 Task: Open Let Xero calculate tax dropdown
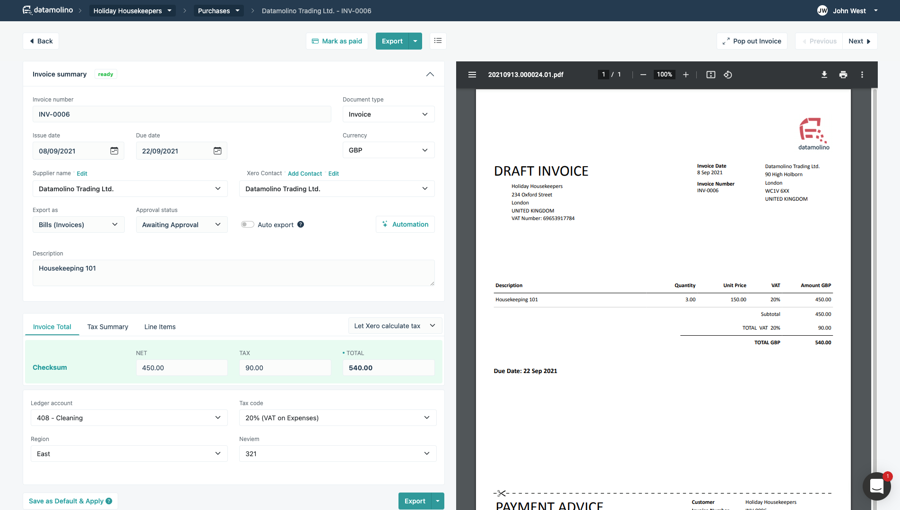pos(395,326)
